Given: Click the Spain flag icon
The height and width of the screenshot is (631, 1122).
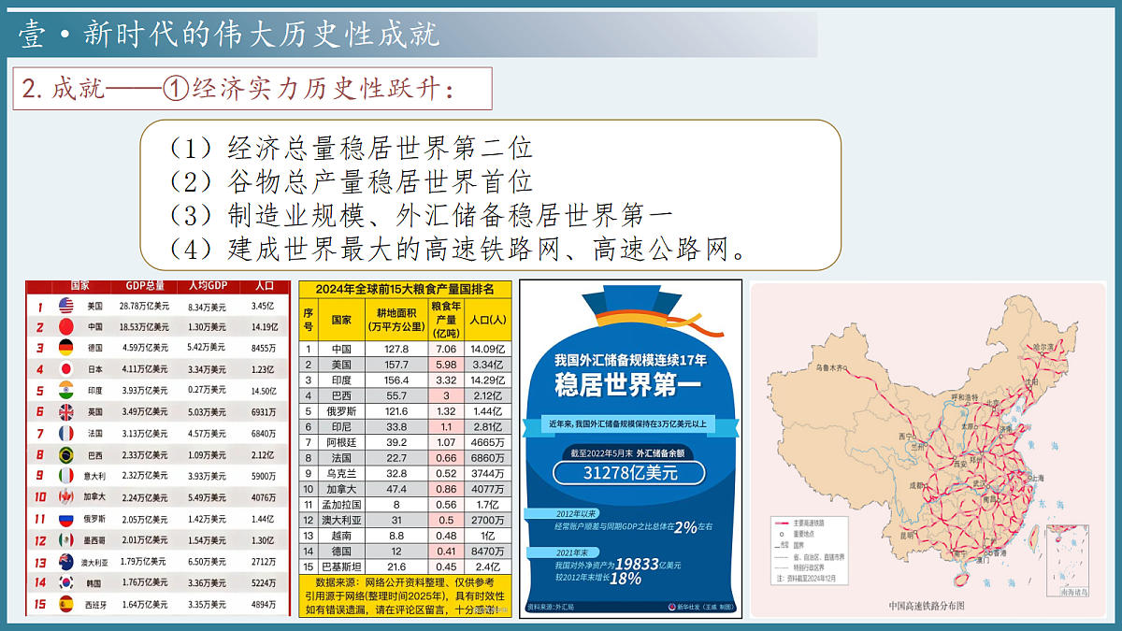Looking at the screenshot, I should pyautogui.click(x=66, y=604).
